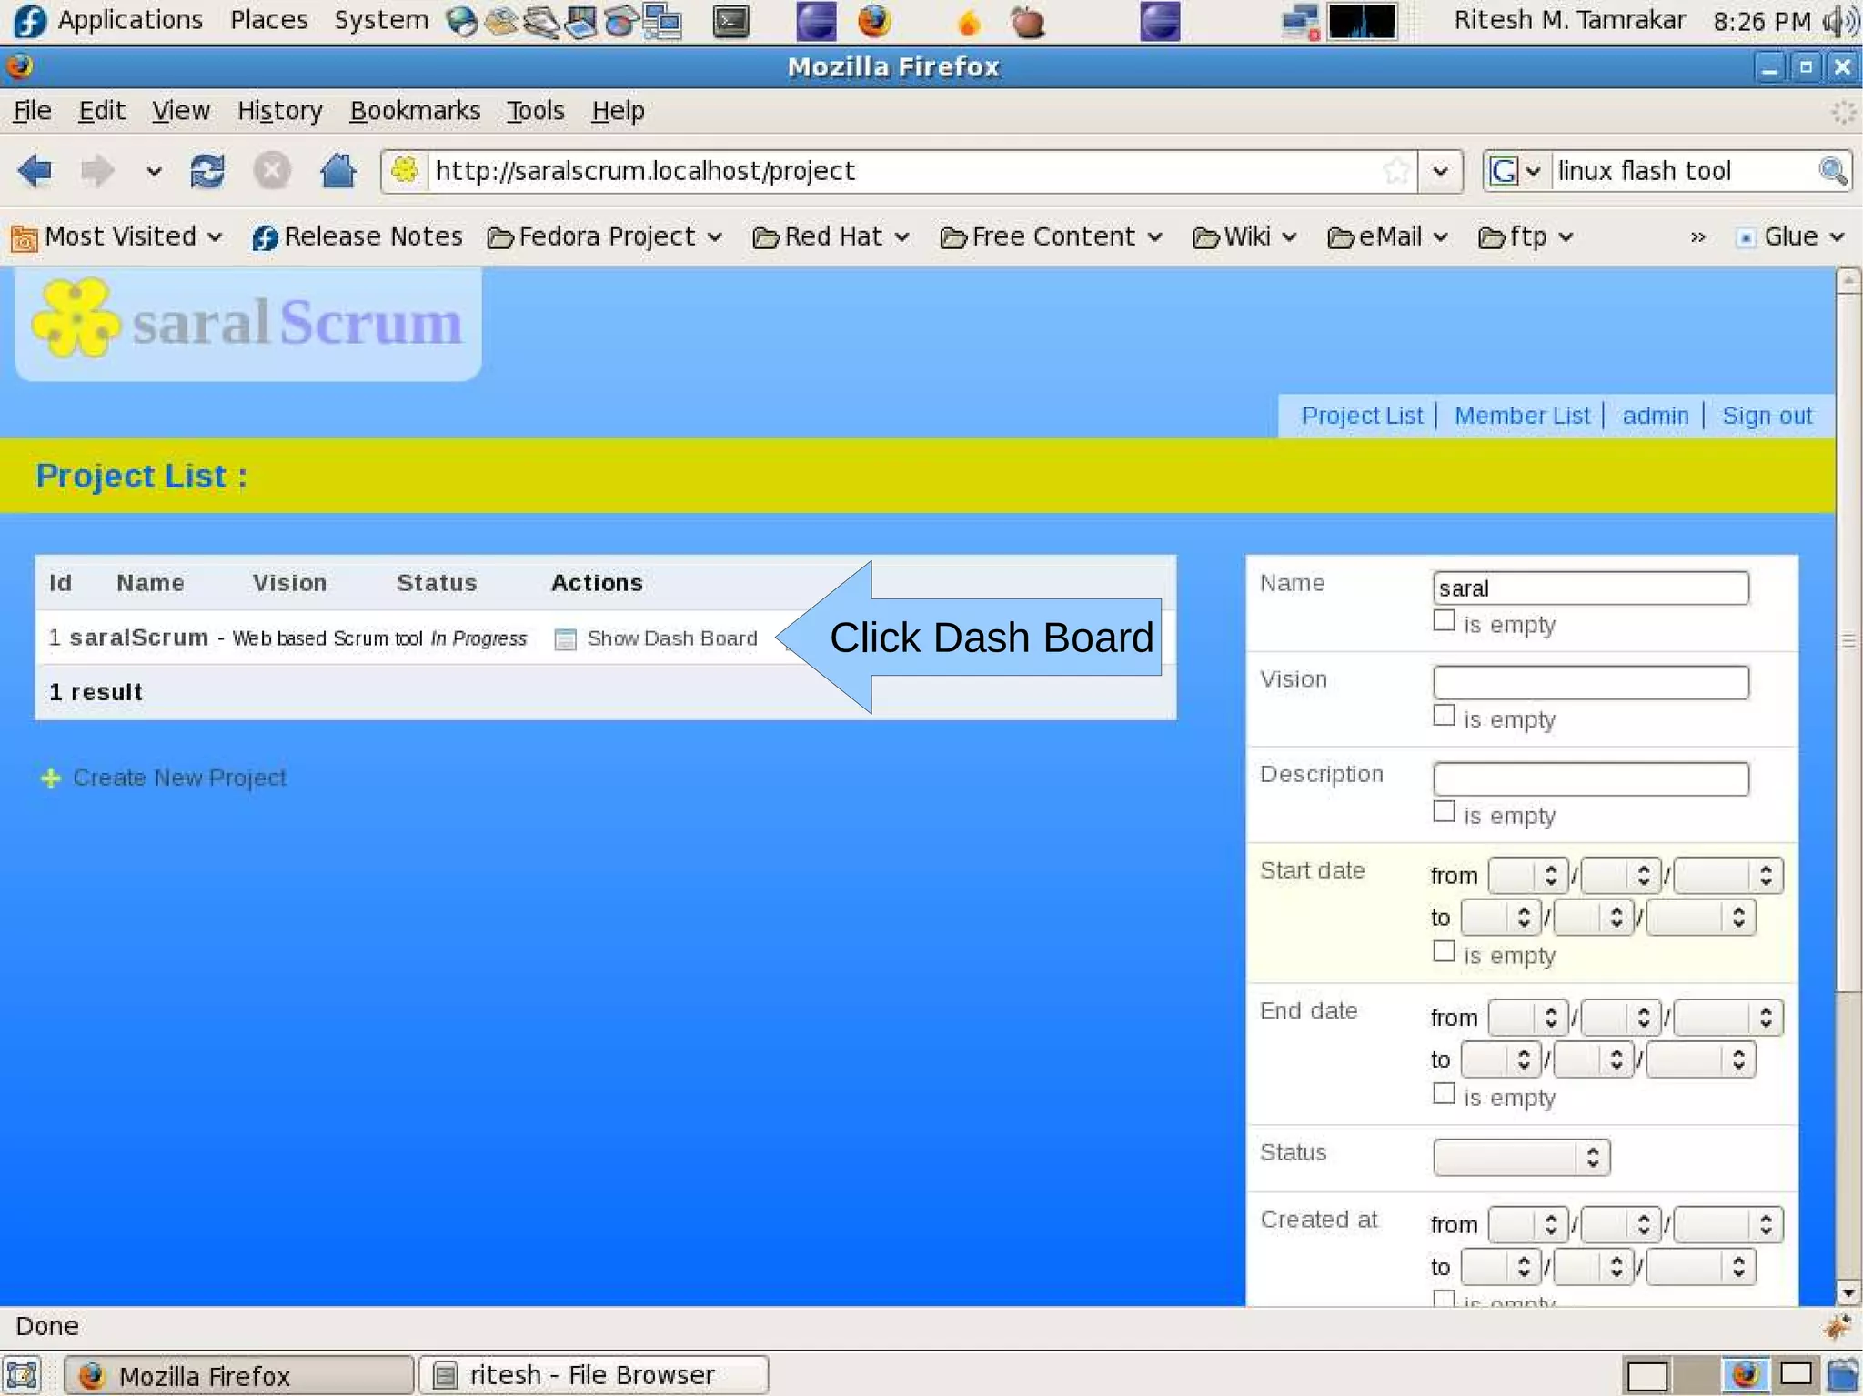The height and width of the screenshot is (1396, 1863).
Task: Go back with the browser Back arrow
Action: [35, 170]
